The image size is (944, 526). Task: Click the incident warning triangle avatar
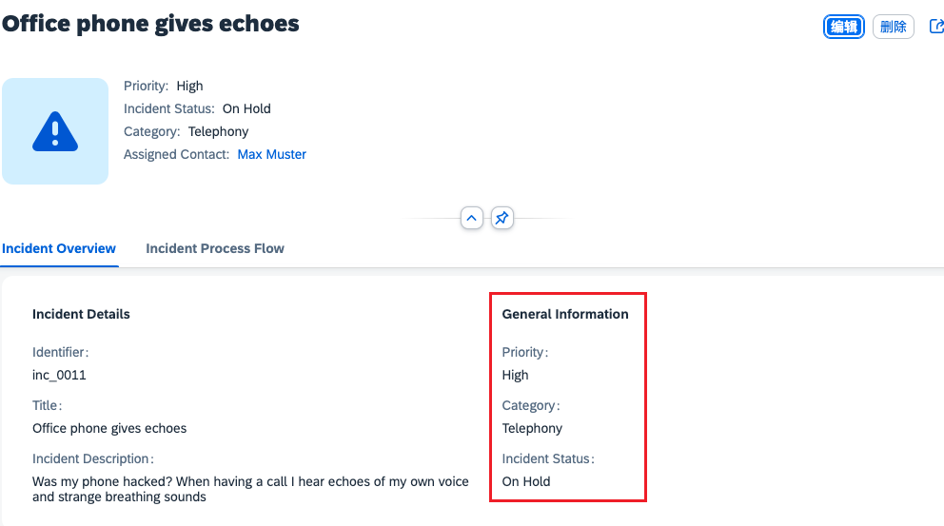pos(55,131)
